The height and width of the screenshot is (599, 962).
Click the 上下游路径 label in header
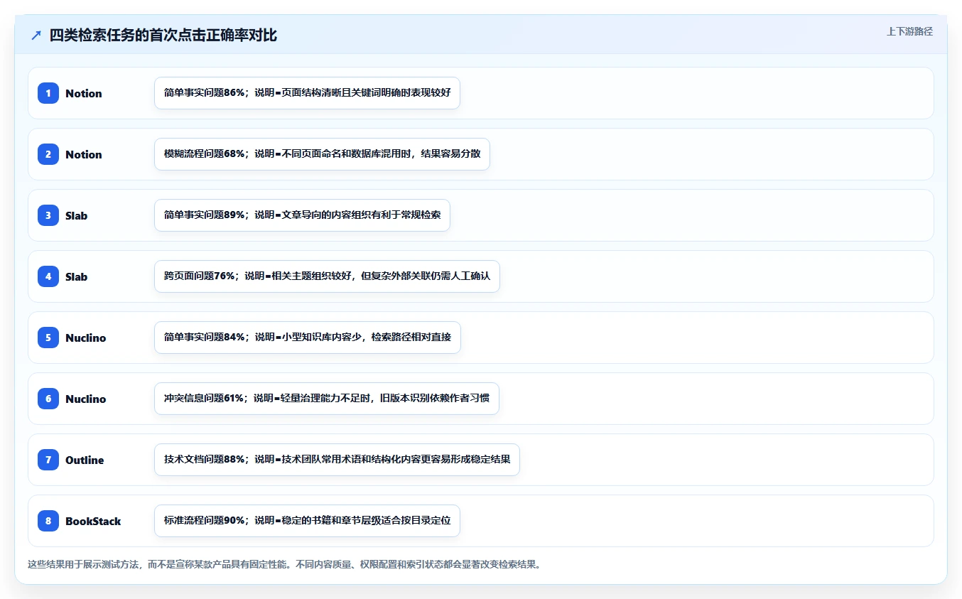click(x=909, y=32)
